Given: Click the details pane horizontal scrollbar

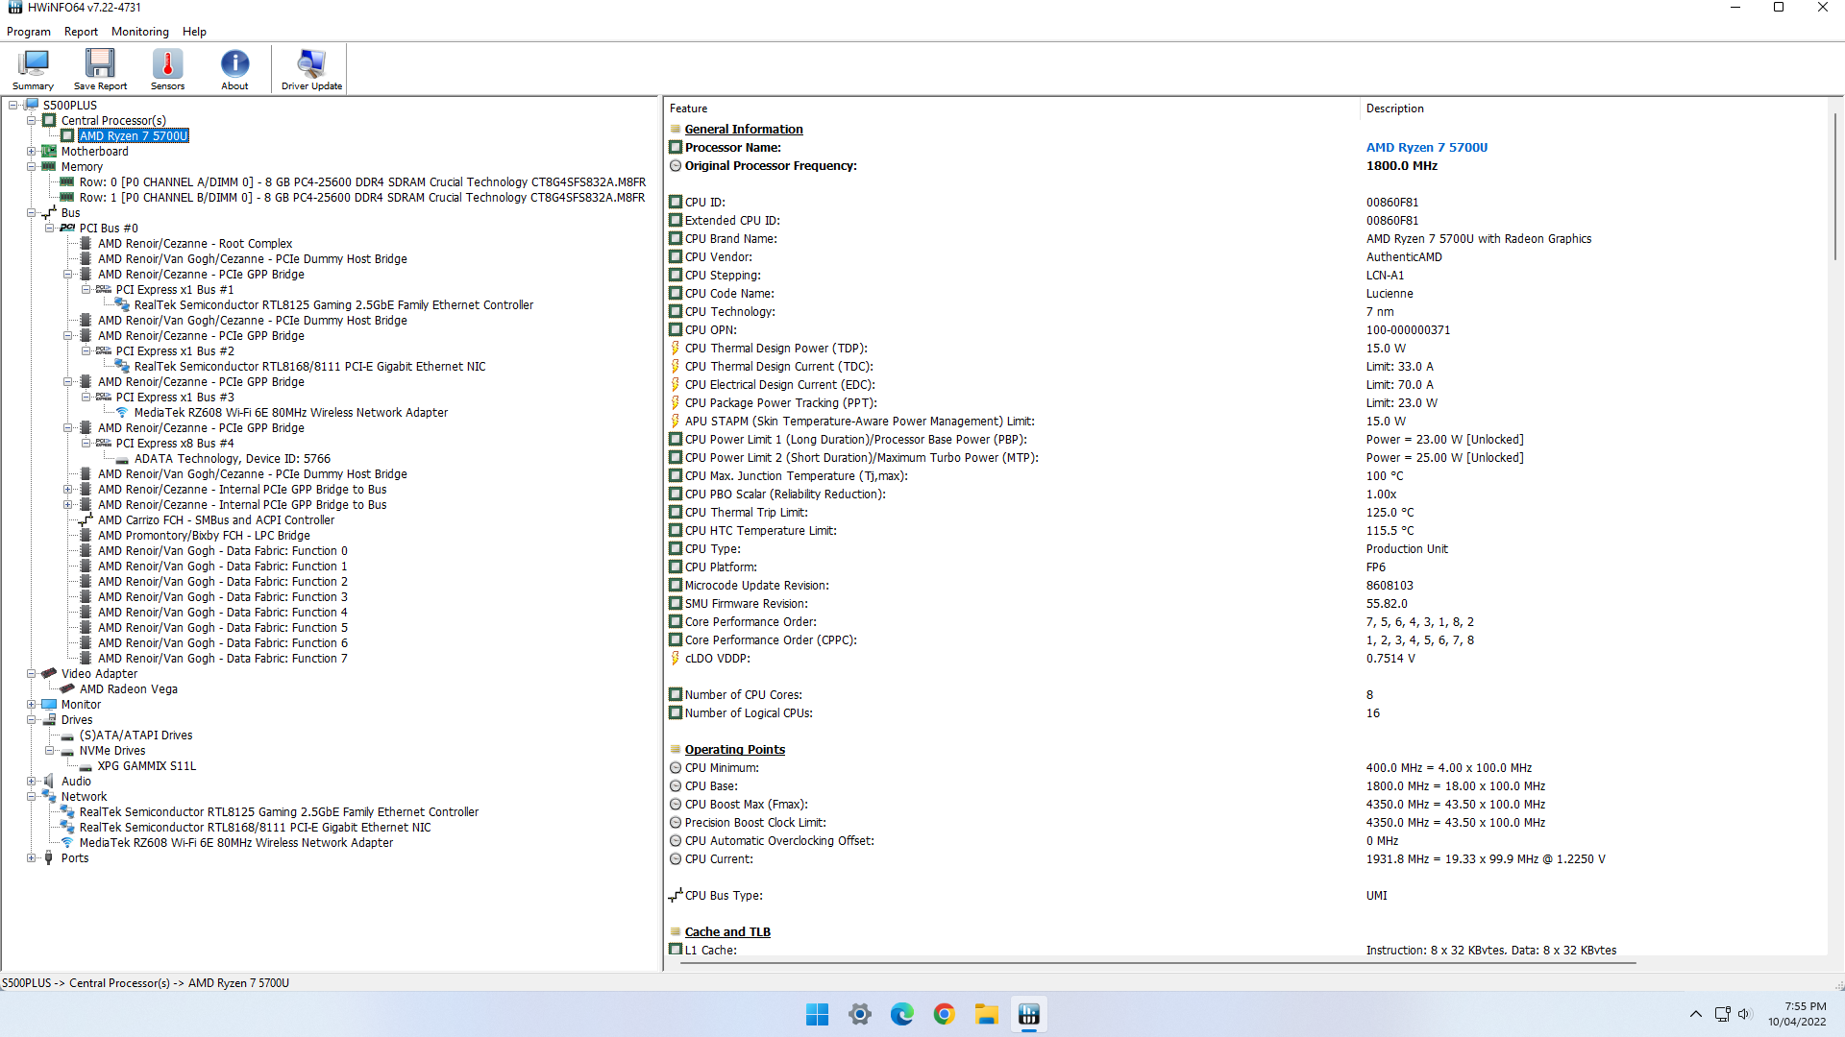Looking at the screenshot, I should click(1158, 963).
